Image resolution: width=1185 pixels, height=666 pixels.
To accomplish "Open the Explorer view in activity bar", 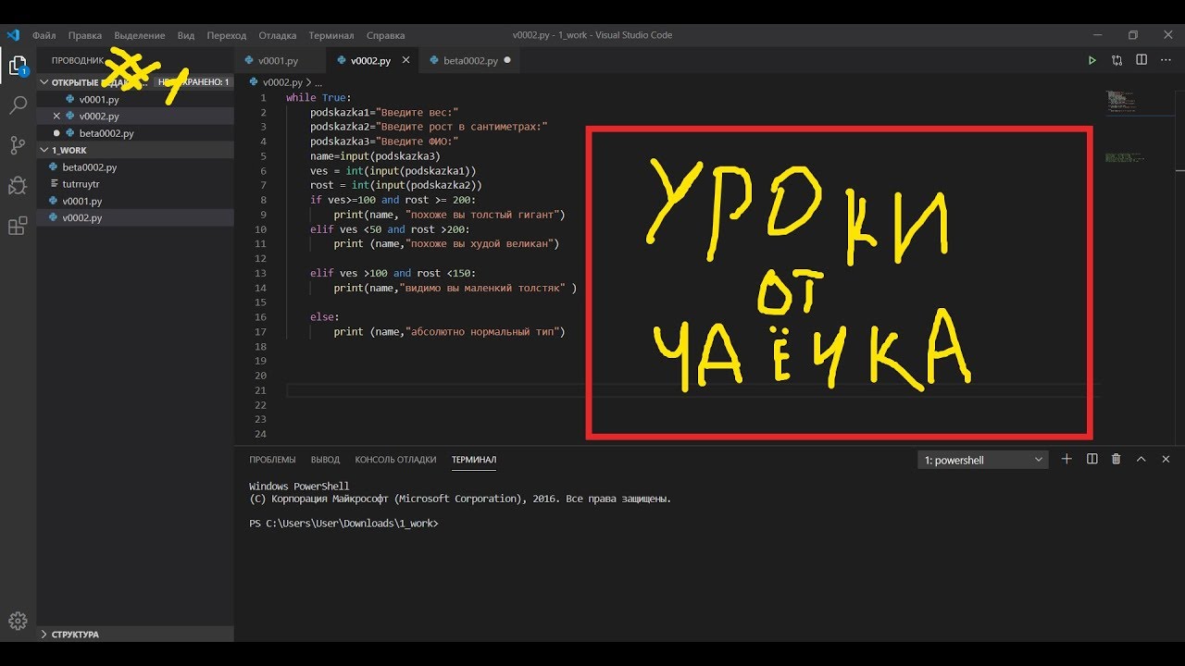I will point(18,66).
